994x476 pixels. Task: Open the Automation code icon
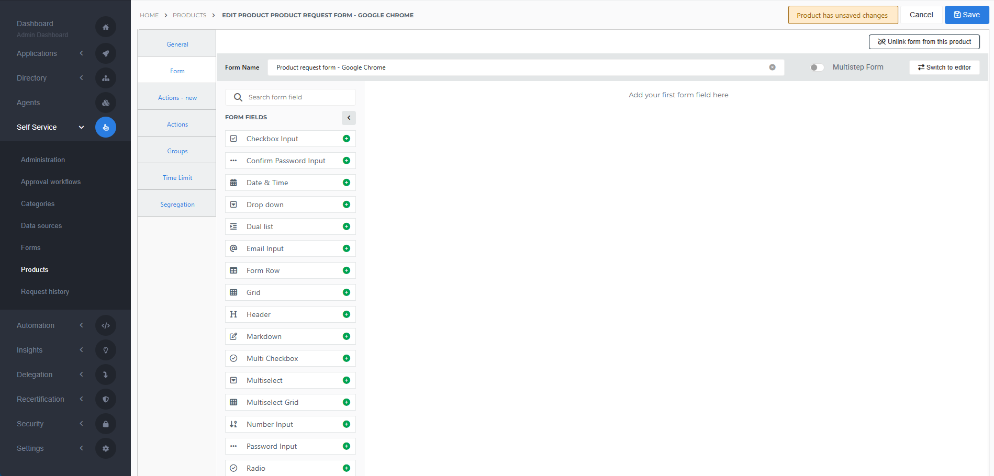tap(106, 325)
